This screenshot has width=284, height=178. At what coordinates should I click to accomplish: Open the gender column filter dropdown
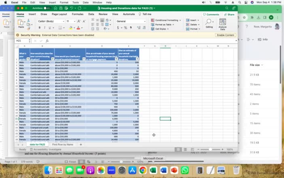(x=28, y=59)
